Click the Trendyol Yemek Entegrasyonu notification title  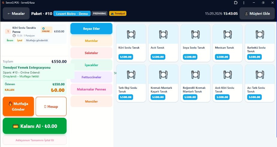coord(27,68)
